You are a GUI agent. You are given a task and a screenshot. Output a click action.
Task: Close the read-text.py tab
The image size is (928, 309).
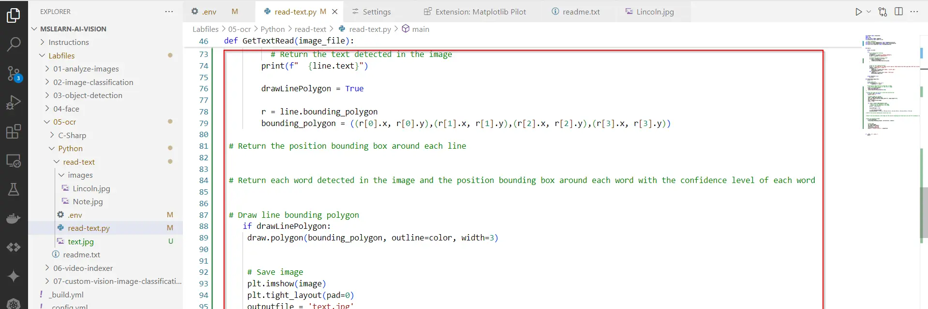coord(335,12)
